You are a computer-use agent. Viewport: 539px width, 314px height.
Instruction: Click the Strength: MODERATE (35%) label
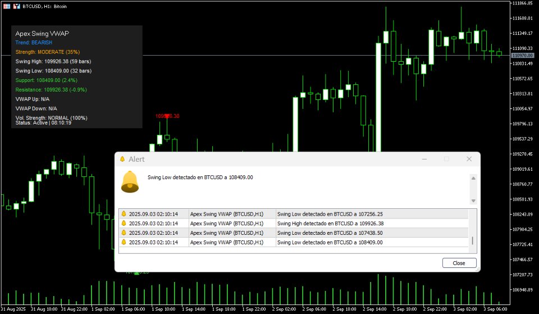click(x=47, y=52)
